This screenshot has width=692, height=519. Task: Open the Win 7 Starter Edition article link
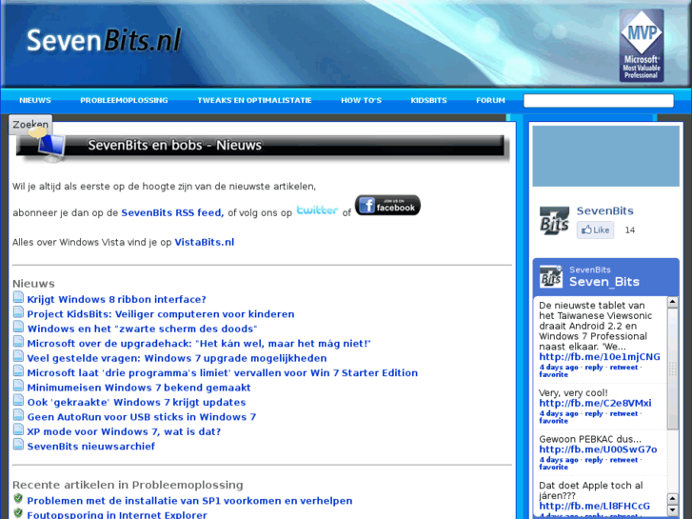pyautogui.click(x=223, y=372)
